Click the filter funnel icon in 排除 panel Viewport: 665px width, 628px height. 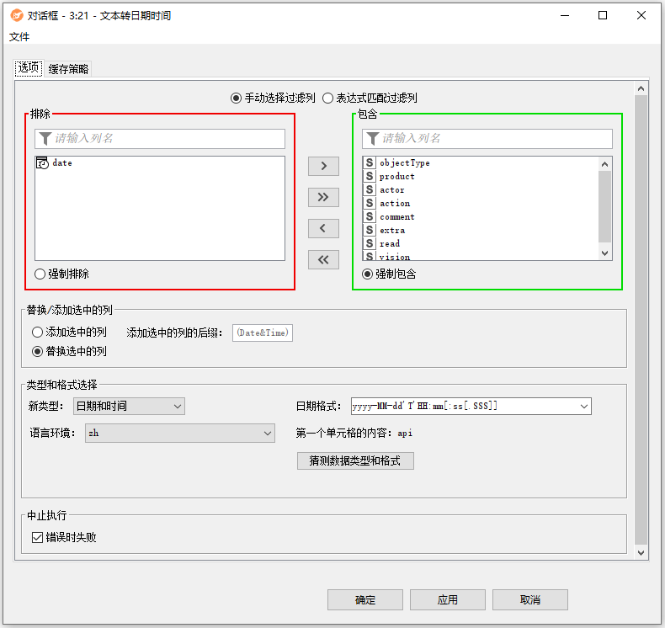tap(45, 139)
